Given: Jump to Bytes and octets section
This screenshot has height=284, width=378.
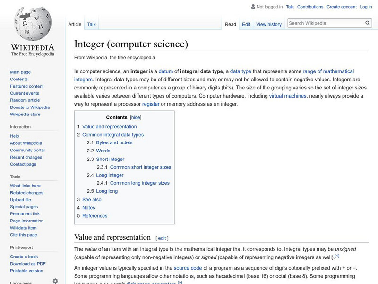Looking at the screenshot, I should [x=114, y=142].
